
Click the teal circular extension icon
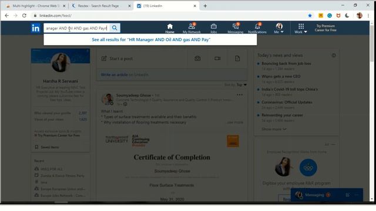point(330,16)
